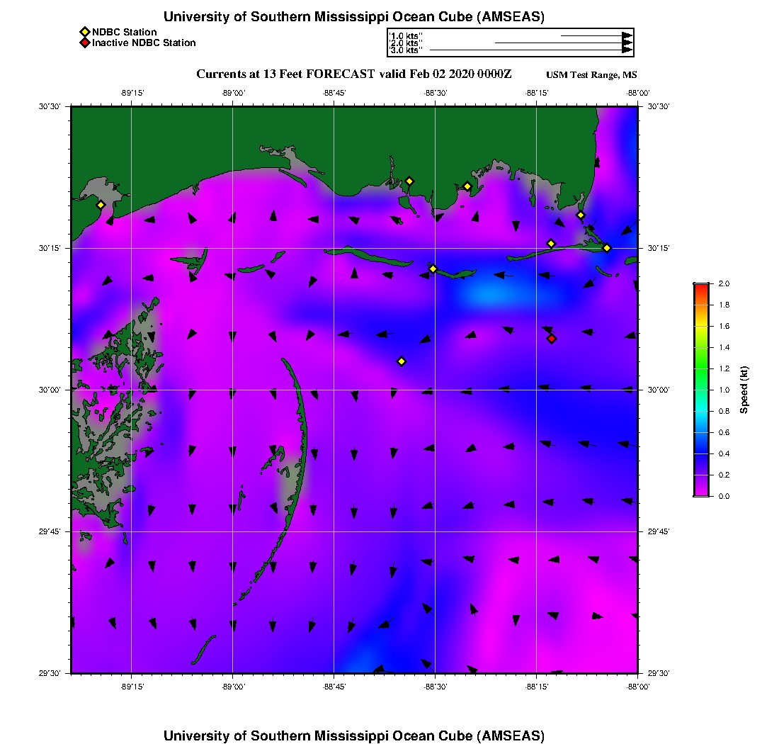Image resolution: width=779 pixels, height=744 pixels.
Task: Click the '1.6' color bar tick label
Action: click(x=724, y=326)
